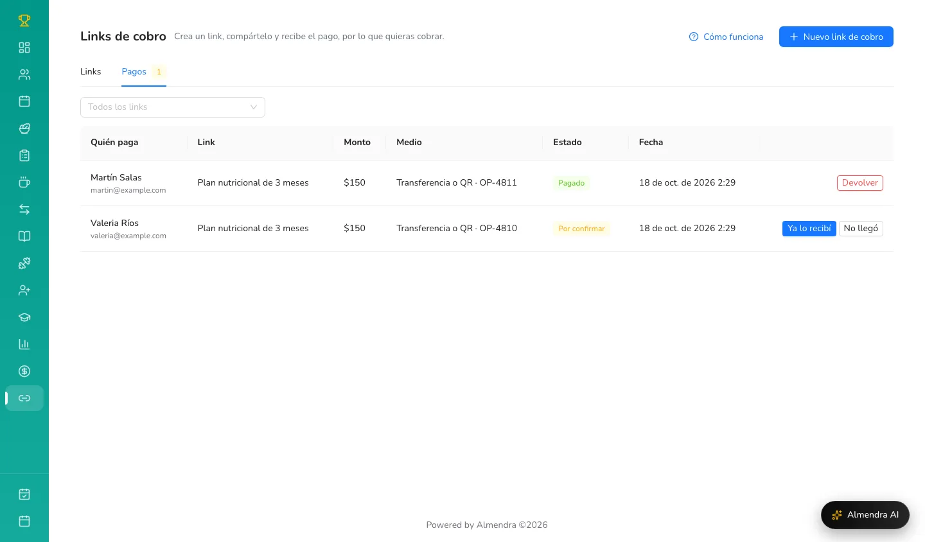Viewport: 925px width, 542px height.
Task: Switch to the Links tab
Action: (x=91, y=71)
